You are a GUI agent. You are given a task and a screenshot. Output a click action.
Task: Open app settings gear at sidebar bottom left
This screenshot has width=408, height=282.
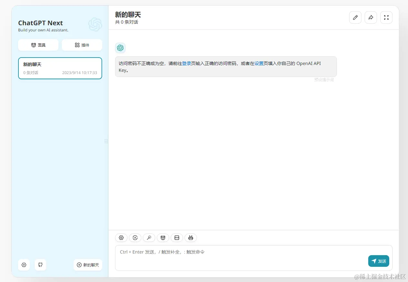click(x=24, y=265)
